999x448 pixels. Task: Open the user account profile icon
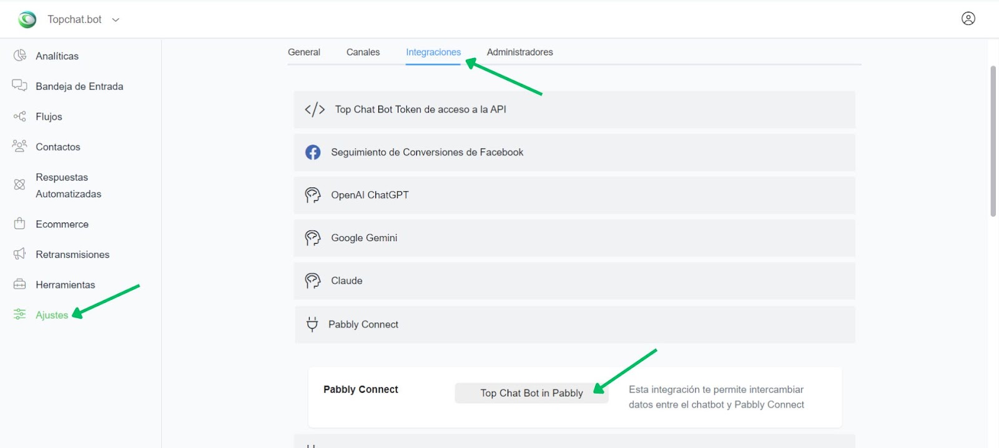click(x=968, y=19)
